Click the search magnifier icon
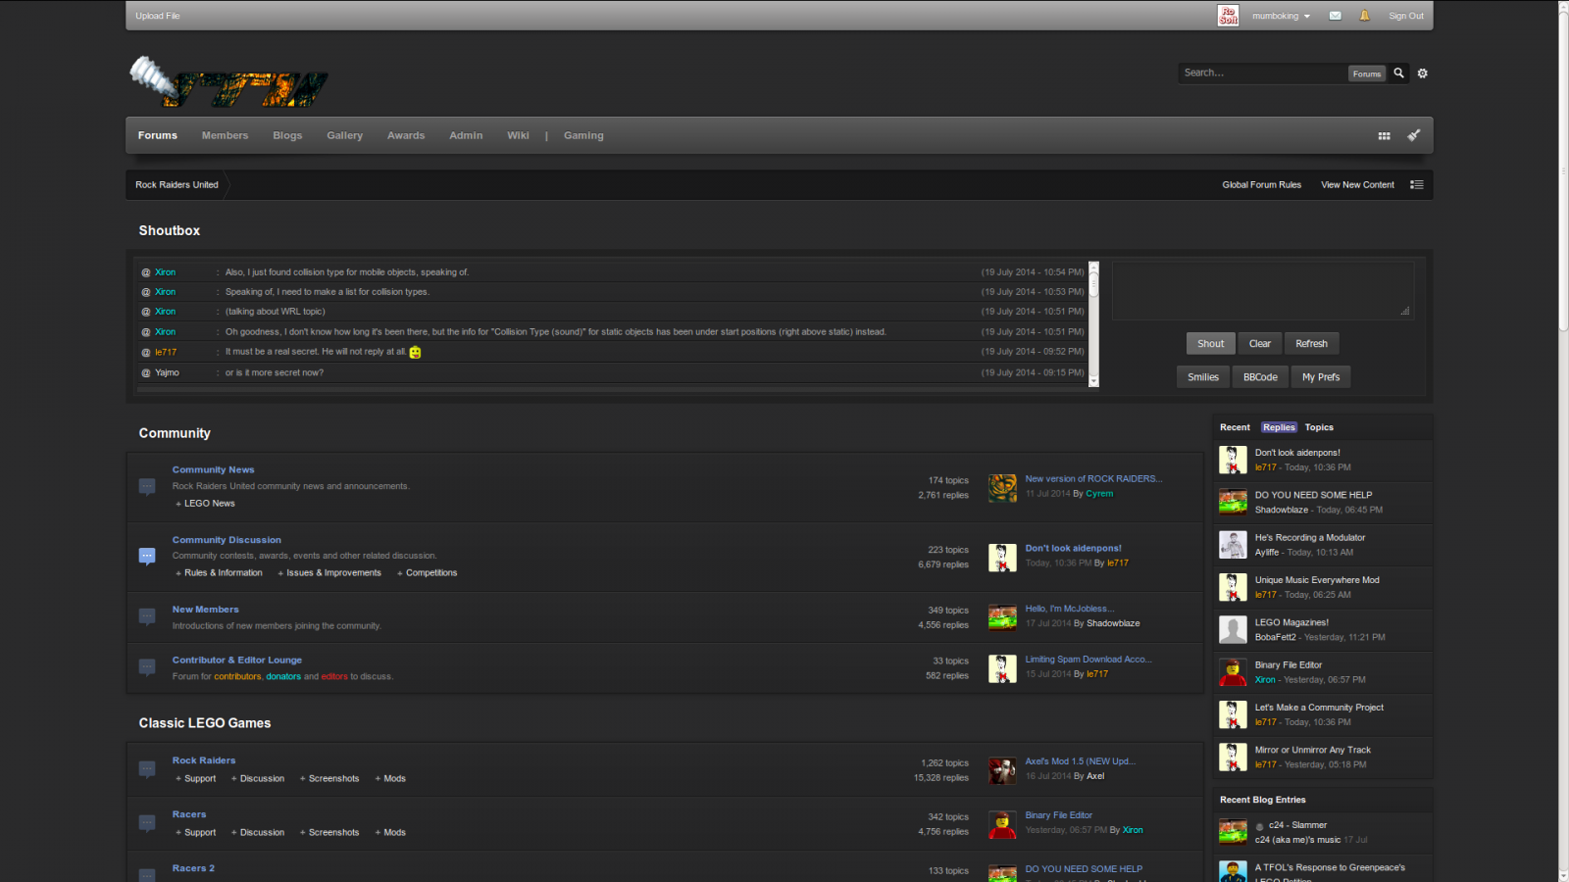Image resolution: width=1569 pixels, height=882 pixels. pyautogui.click(x=1399, y=73)
